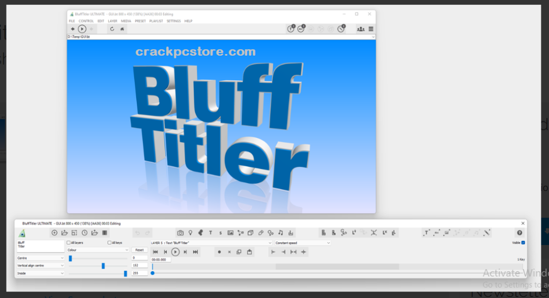
Task: Click the wand icon in the tool window
Action: click(487, 233)
